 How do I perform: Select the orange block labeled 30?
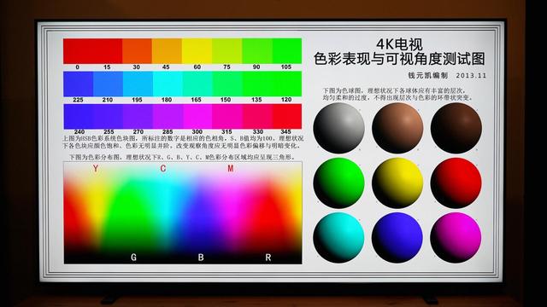point(137,51)
